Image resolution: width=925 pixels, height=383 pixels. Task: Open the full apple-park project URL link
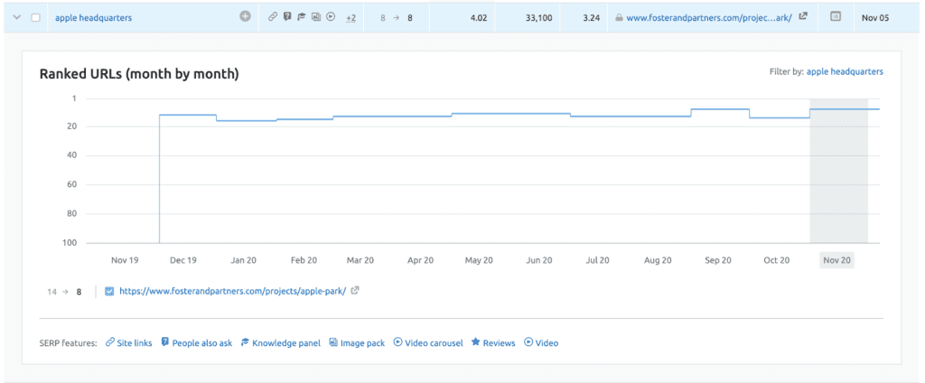tap(232, 291)
